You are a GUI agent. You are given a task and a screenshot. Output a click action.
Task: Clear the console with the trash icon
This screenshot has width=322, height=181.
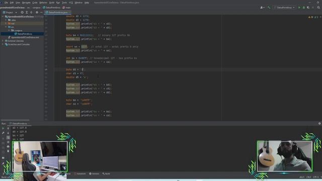pos(8,151)
